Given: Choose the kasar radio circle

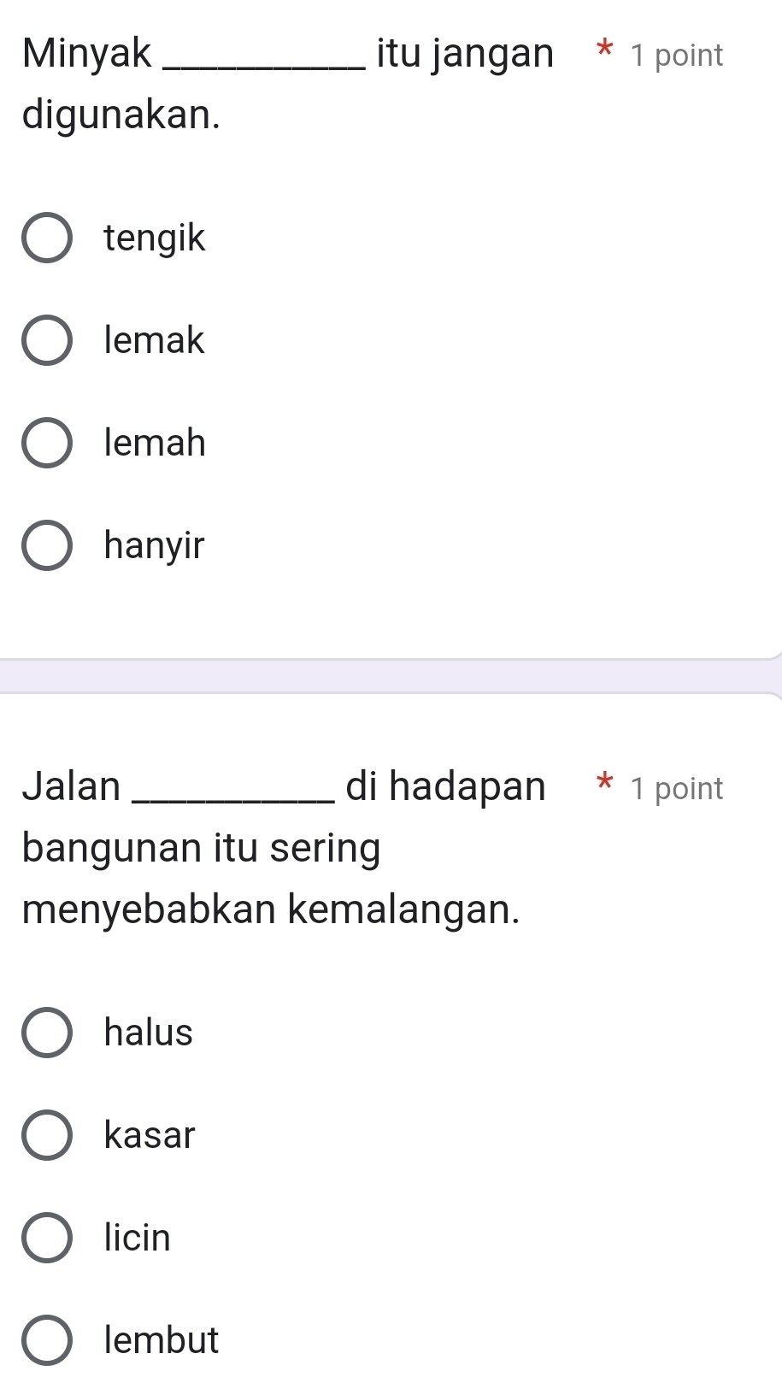Looking at the screenshot, I should tap(46, 1135).
